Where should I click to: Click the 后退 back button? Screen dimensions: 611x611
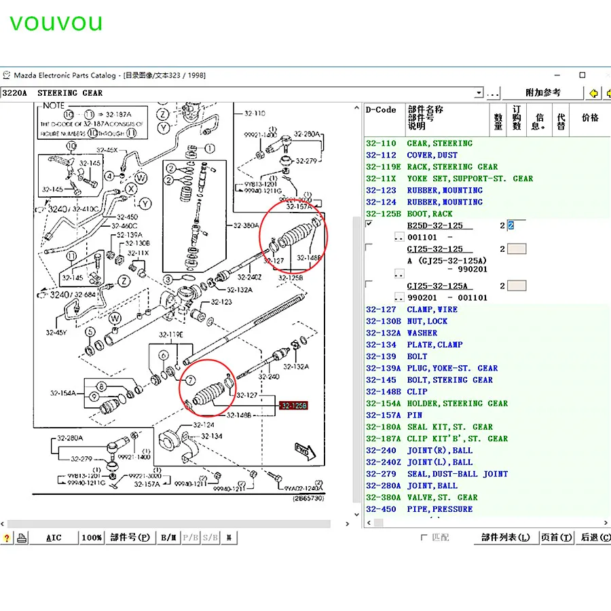coord(594,538)
